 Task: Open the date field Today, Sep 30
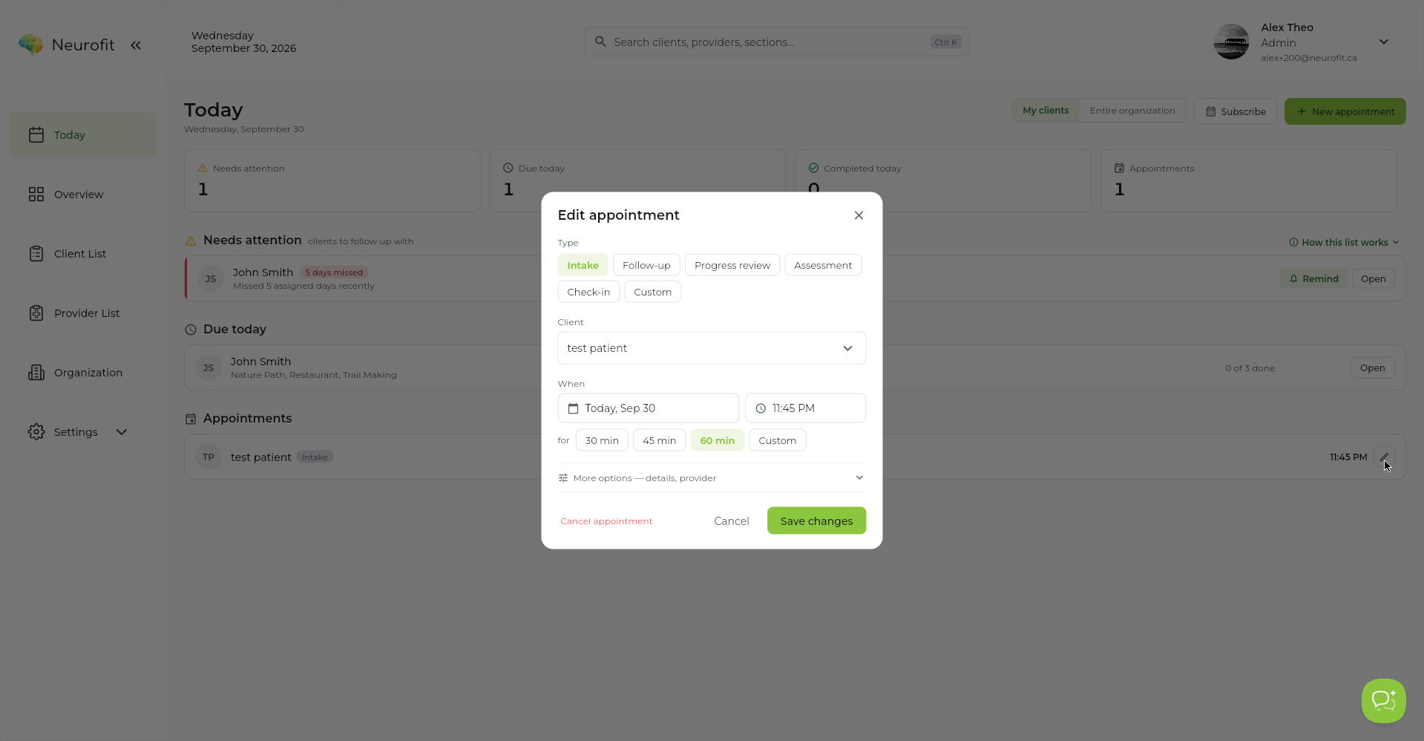(x=648, y=408)
